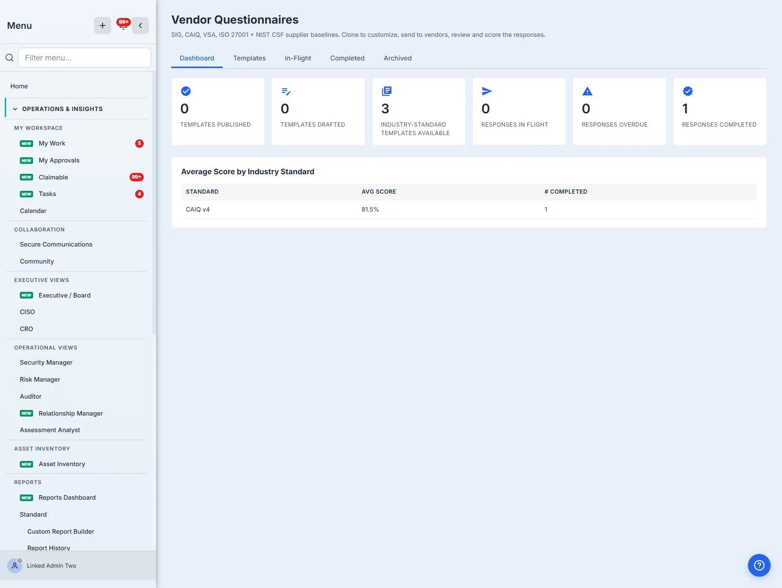Open Relationship Manager view
Screen dimensions: 782x588
(71, 413)
